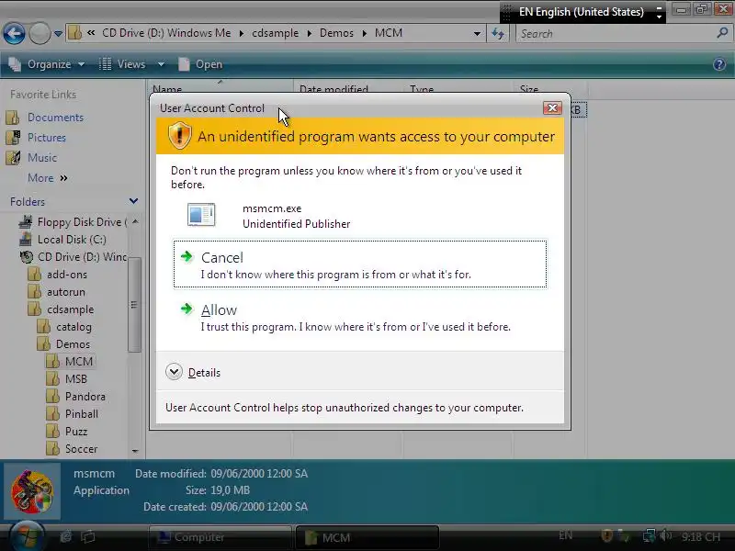Click the Help question mark icon

click(x=719, y=64)
